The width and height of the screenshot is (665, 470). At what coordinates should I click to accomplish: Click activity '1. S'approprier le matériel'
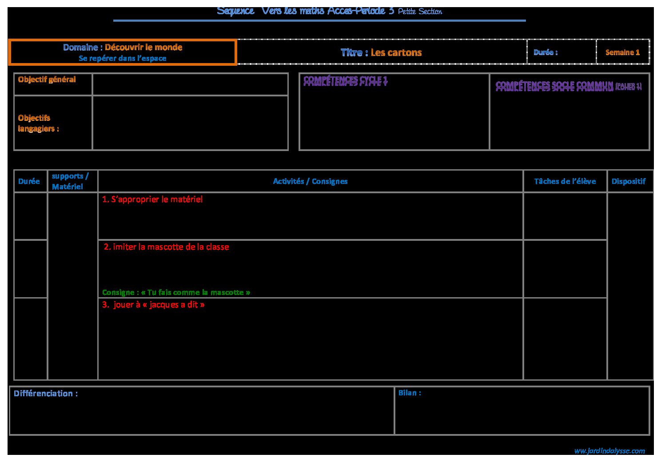pyautogui.click(x=152, y=199)
